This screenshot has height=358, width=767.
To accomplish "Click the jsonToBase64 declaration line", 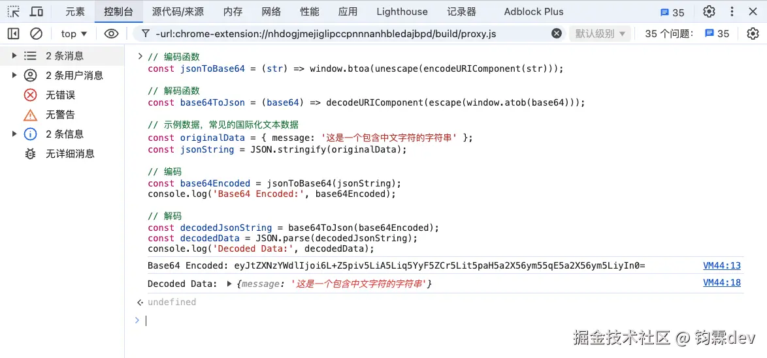I will (355, 69).
